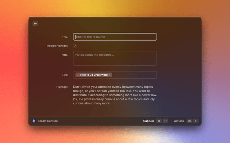Focus the Title input field
Viewport: 230px width, 143px height.
(x=115, y=37)
